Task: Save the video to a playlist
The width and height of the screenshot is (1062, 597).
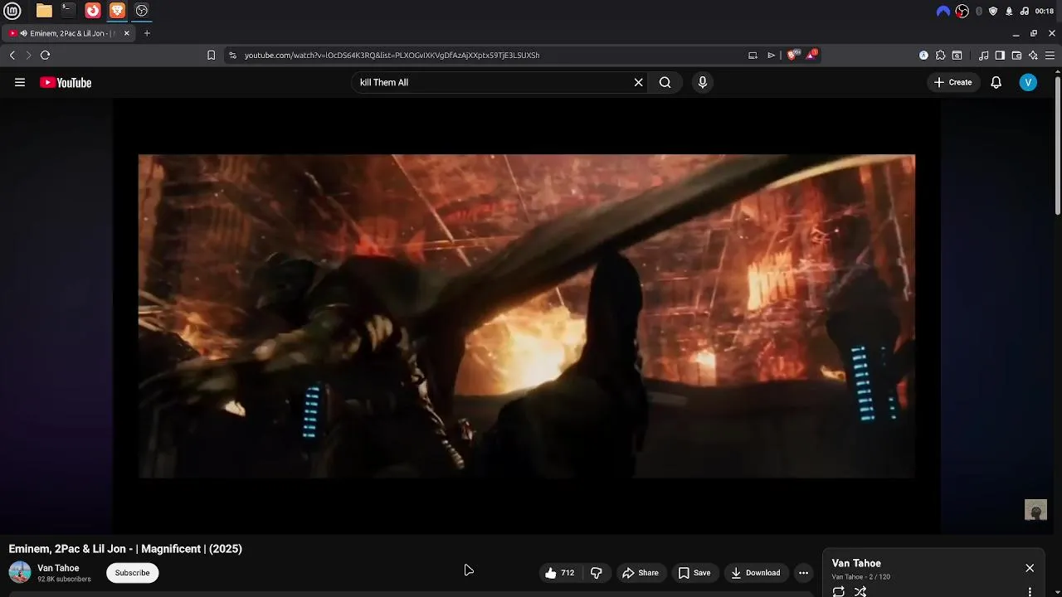Action: coord(694,573)
